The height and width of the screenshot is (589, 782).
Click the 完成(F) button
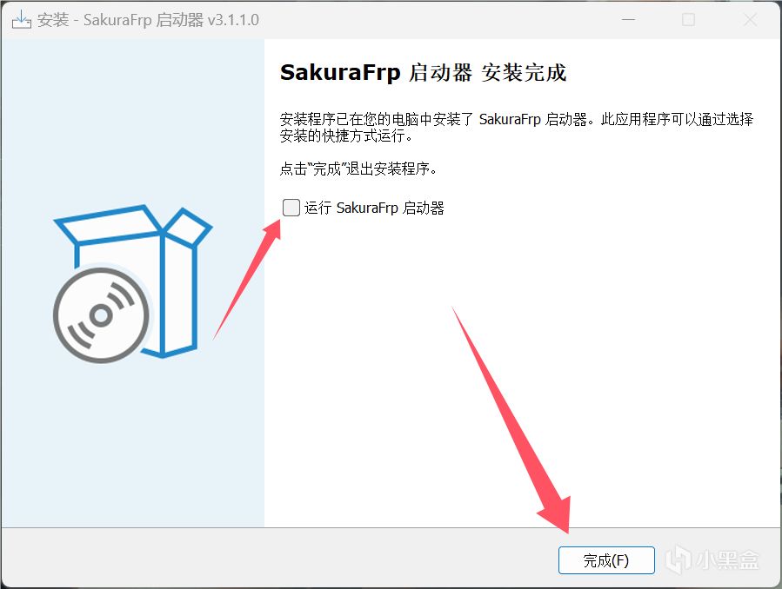[606, 560]
